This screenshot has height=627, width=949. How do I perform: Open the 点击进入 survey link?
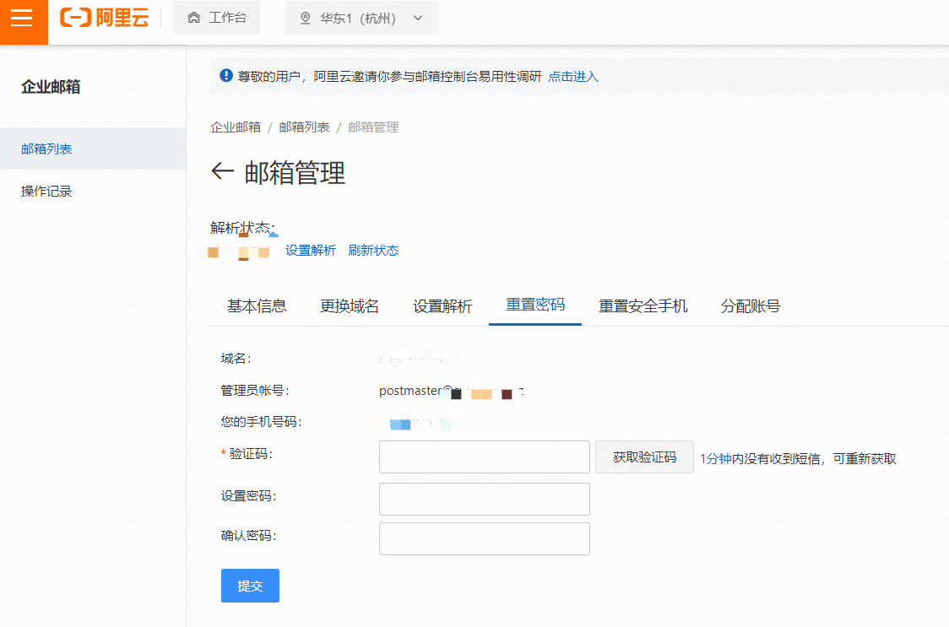pyautogui.click(x=573, y=76)
